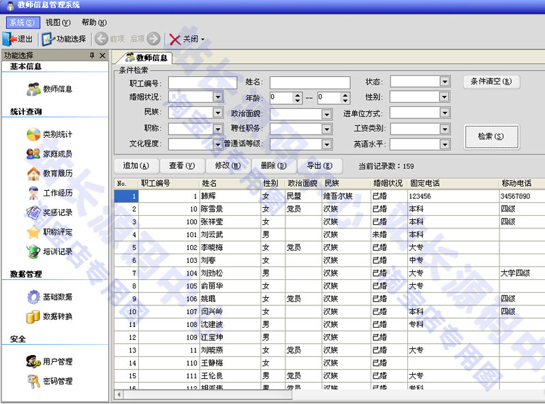Expand the 政治面貌 combo box
This screenshot has height=404, width=545.
coord(327,113)
